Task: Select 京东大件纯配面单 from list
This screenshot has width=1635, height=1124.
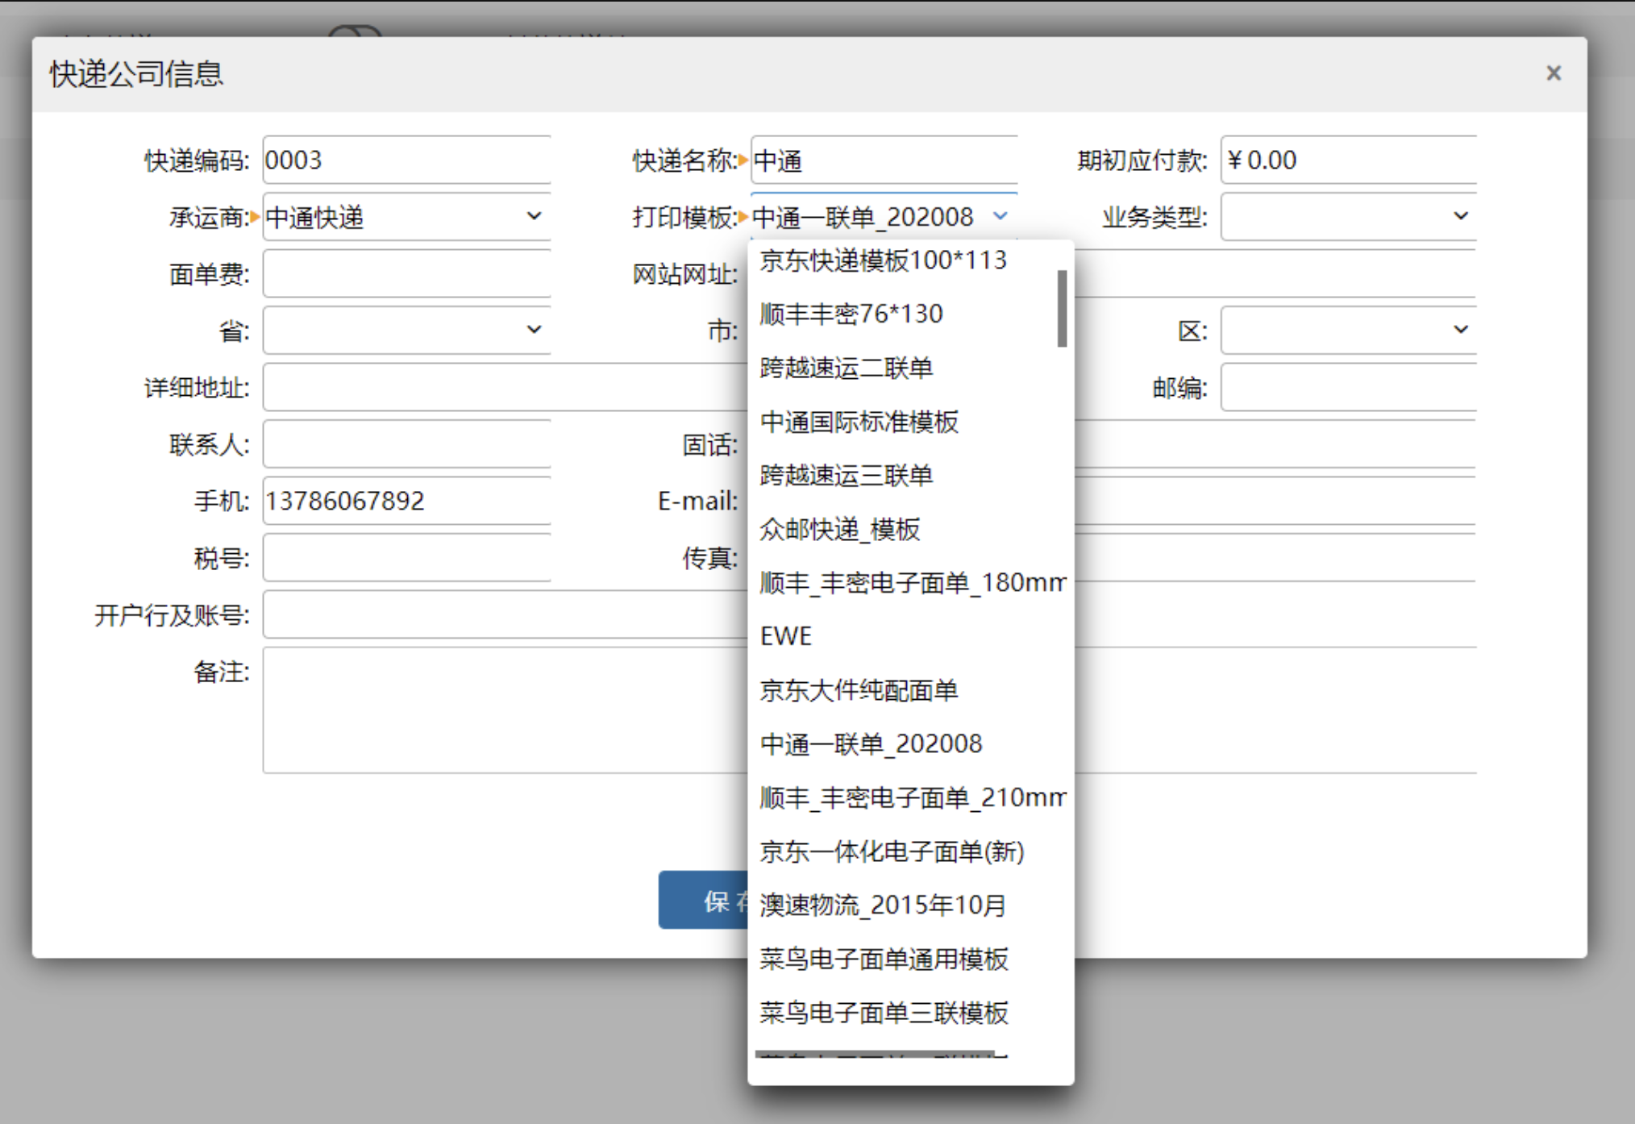Action: 859,690
